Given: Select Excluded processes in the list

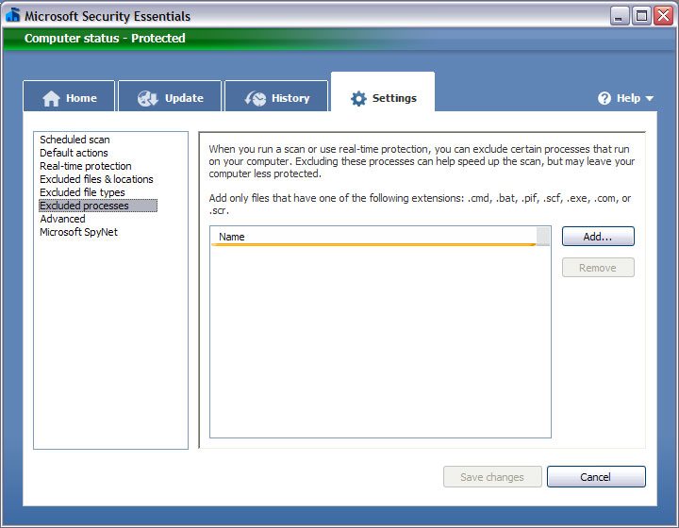Looking at the screenshot, I should tap(98, 206).
